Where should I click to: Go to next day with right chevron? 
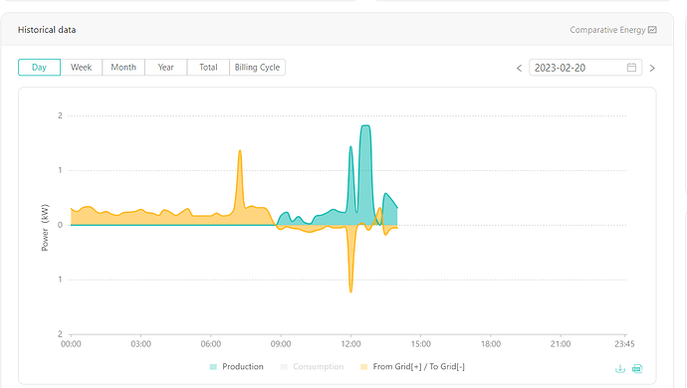(x=652, y=68)
